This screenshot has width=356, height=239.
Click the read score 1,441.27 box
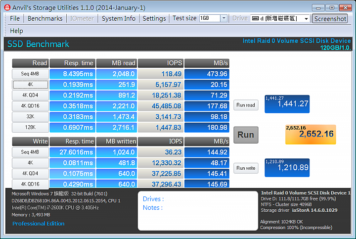pyautogui.click(x=287, y=104)
